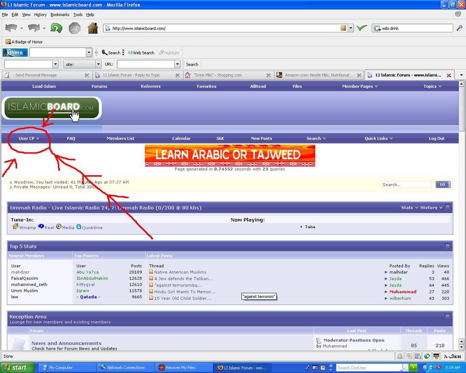Open the New Posts link
Viewport: 466px width, 373px height.
click(x=262, y=138)
